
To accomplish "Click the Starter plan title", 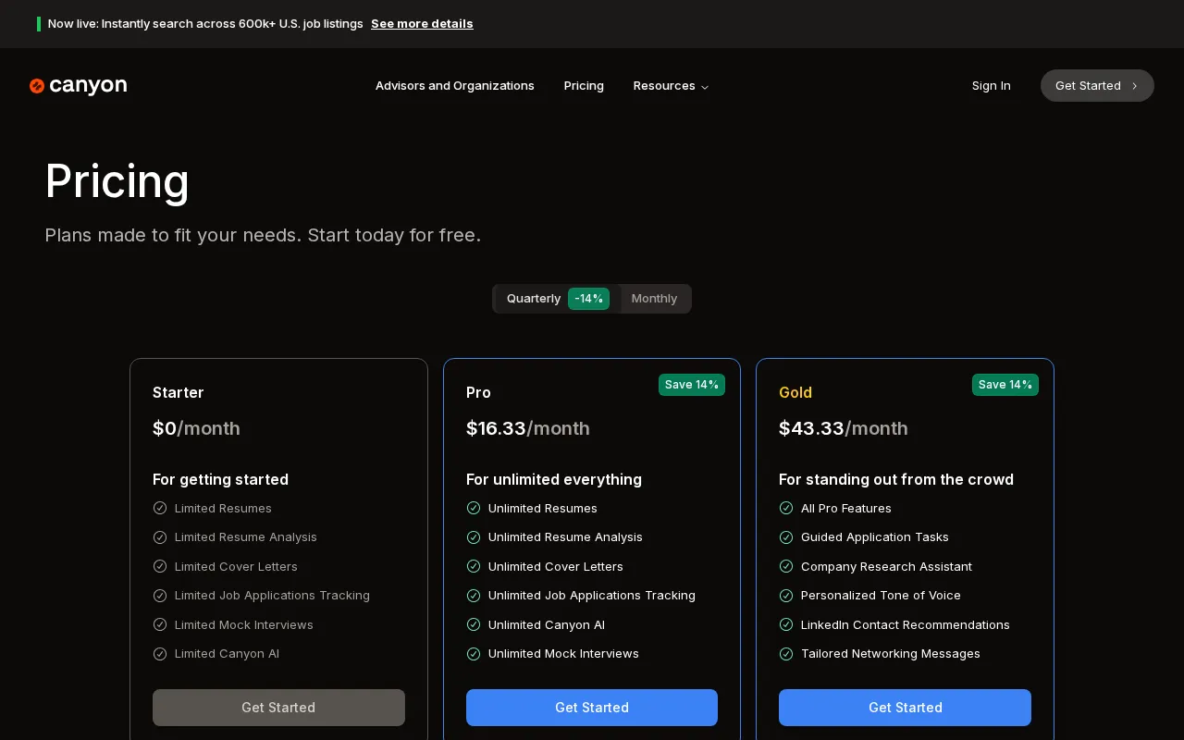I will click(179, 392).
